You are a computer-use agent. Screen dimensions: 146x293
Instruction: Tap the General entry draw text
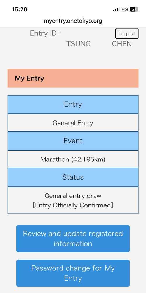[73, 196]
